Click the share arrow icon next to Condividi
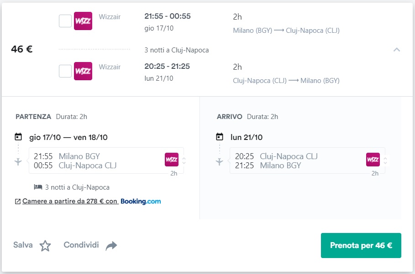This screenshot has height=274, width=415. click(x=111, y=246)
